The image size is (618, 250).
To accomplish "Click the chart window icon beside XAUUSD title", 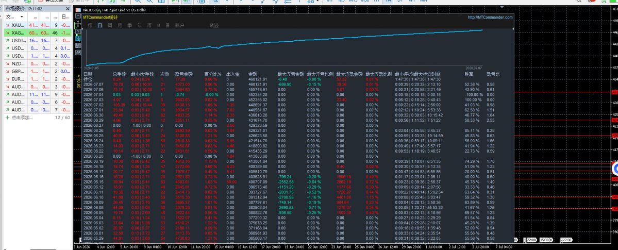I will pyautogui.click(x=78, y=10).
